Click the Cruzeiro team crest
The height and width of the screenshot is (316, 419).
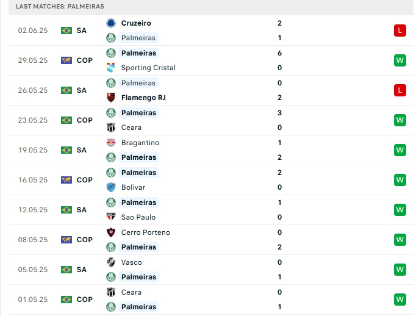111,23
